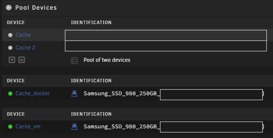Click the grey status dot beside Cache 2
This screenshot has height=138, width=273.
pyautogui.click(x=10, y=48)
